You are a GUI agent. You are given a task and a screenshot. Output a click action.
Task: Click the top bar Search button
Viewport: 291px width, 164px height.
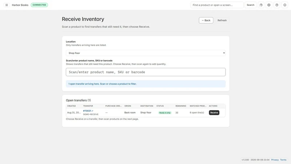tap(250, 5)
